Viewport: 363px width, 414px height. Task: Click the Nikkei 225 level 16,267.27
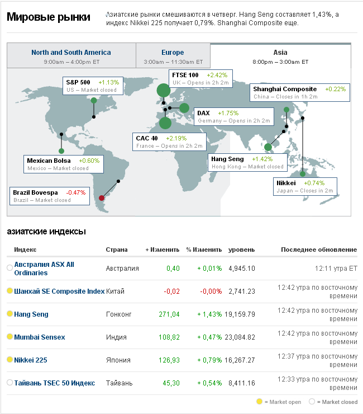(x=240, y=360)
